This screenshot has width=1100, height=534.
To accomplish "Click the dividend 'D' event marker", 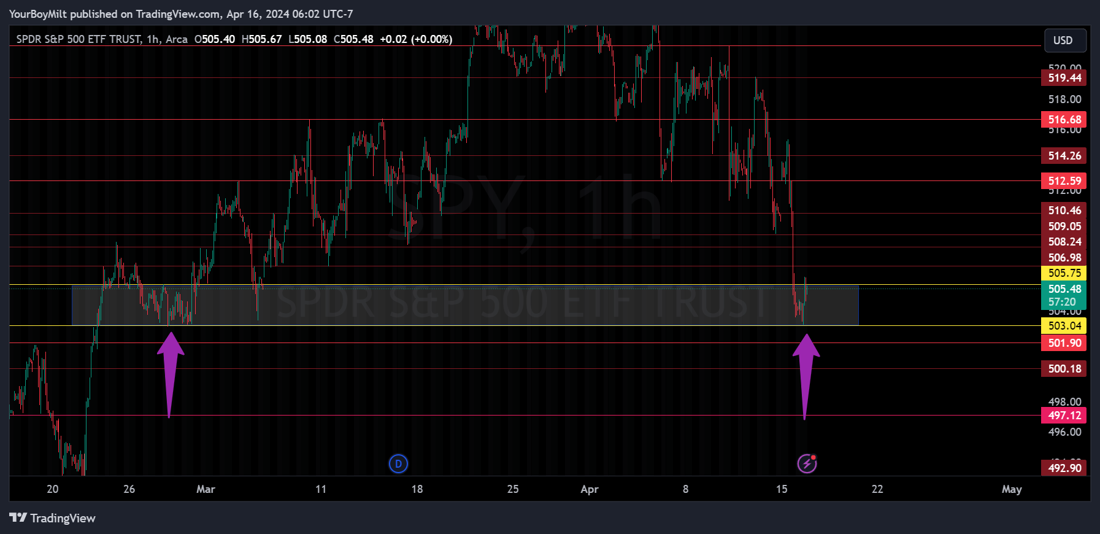I will (x=398, y=464).
